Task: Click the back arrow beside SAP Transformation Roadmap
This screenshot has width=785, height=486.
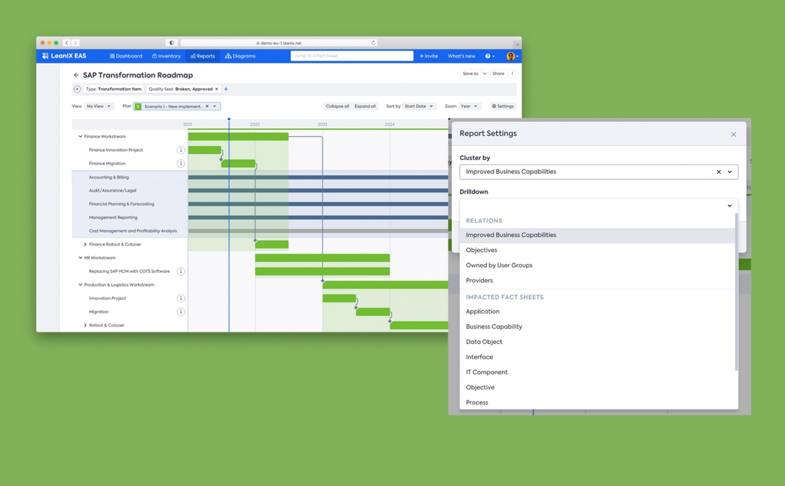Action: [x=76, y=75]
